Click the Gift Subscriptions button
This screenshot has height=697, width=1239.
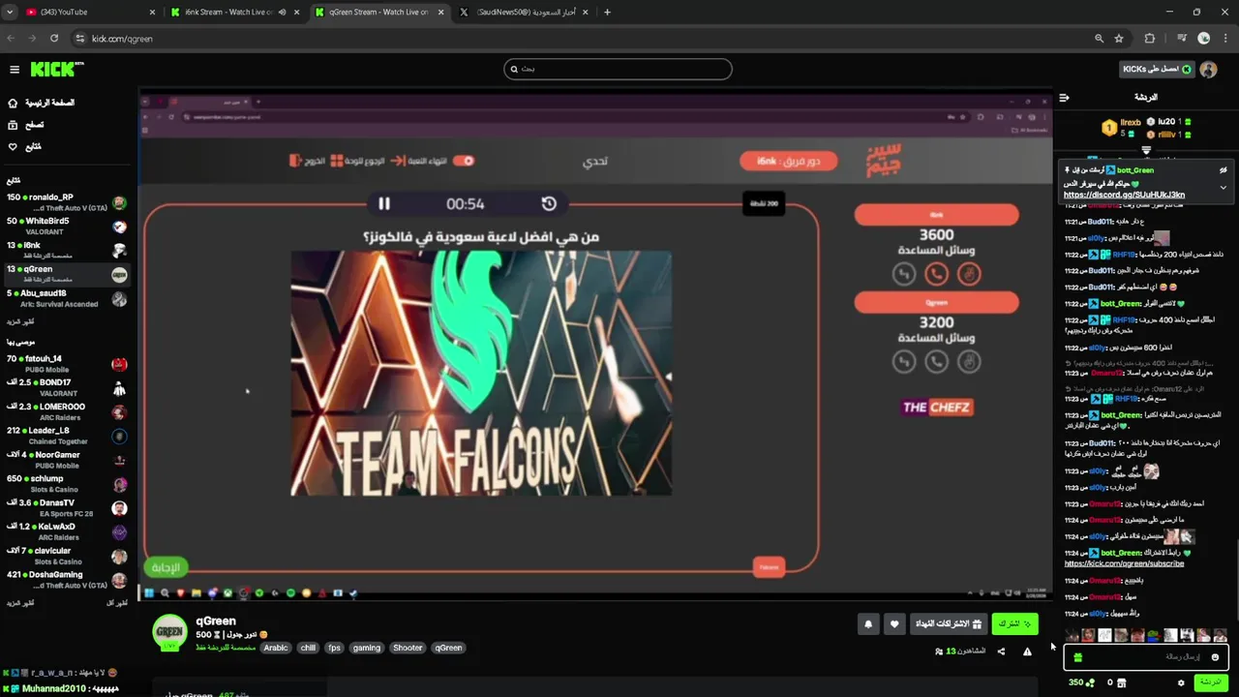point(949,624)
